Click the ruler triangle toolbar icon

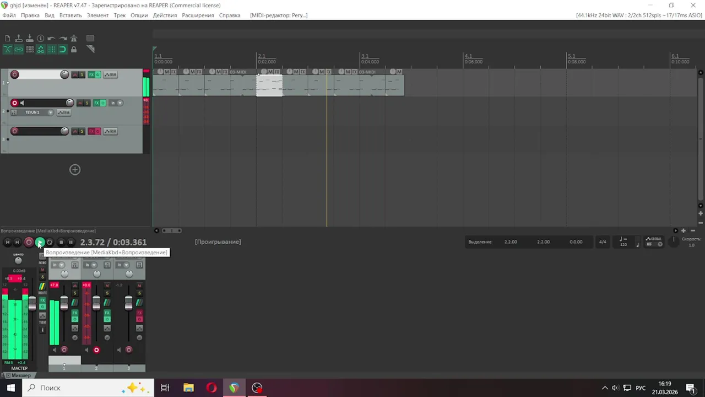91,49
